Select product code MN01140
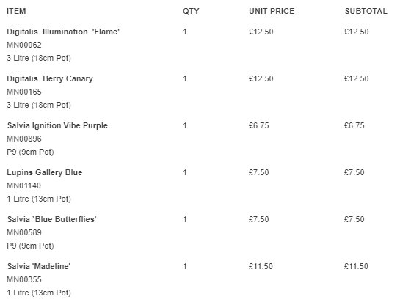 [x=23, y=185]
